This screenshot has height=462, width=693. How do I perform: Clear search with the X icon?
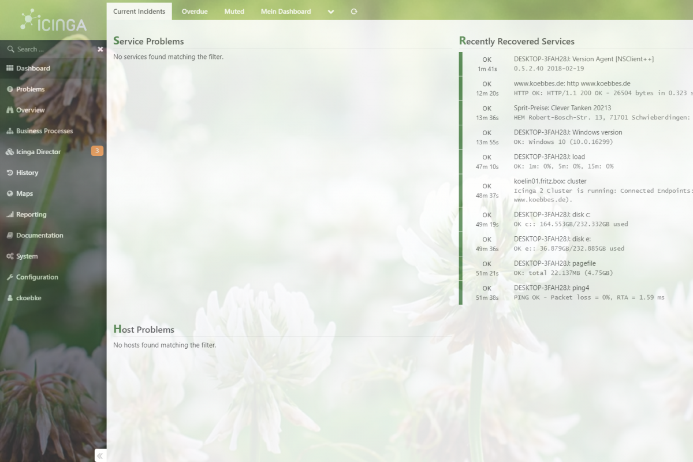pos(100,49)
